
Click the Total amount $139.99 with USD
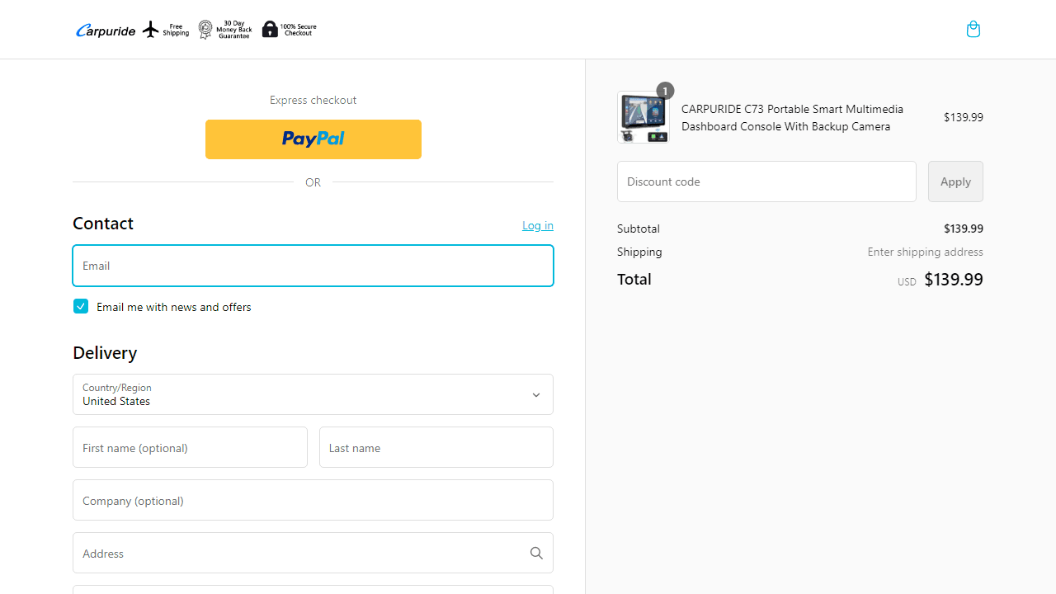pyautogui.click(x=940, y=280)
